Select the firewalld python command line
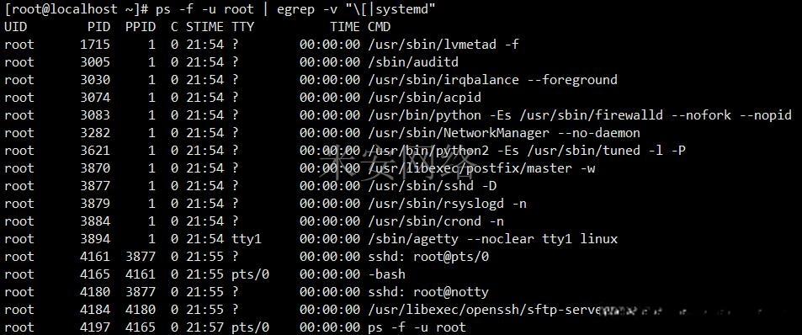This screenshot has width=802, height=335. click(x=580, y=115)
